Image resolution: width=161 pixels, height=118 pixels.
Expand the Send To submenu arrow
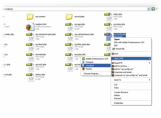(149, 80)
